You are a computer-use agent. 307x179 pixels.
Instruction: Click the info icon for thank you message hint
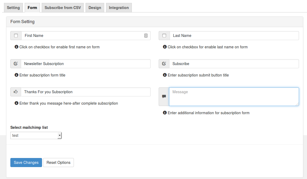tap(16, 103)
